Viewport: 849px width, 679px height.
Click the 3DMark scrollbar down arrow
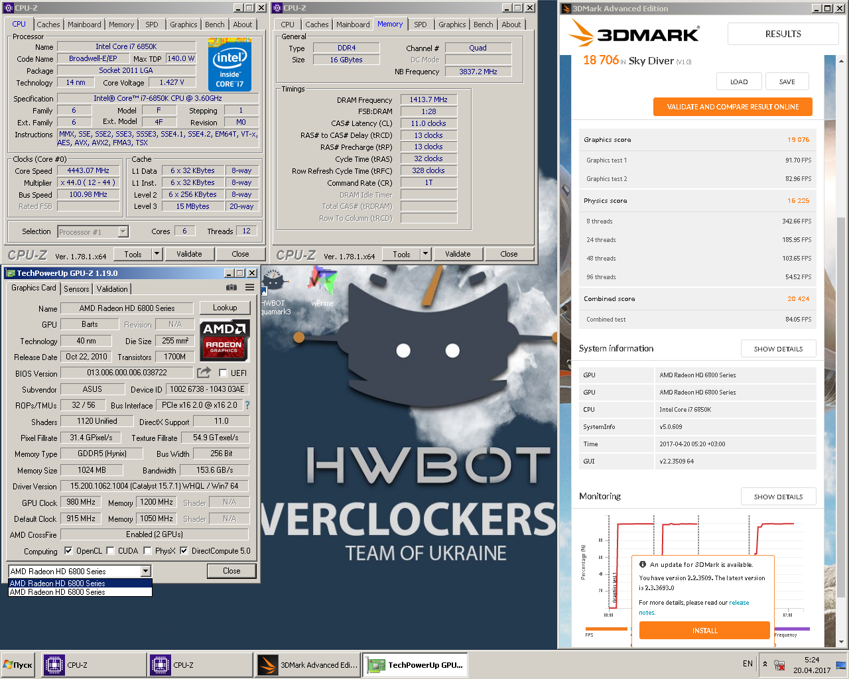coord(841,642)
